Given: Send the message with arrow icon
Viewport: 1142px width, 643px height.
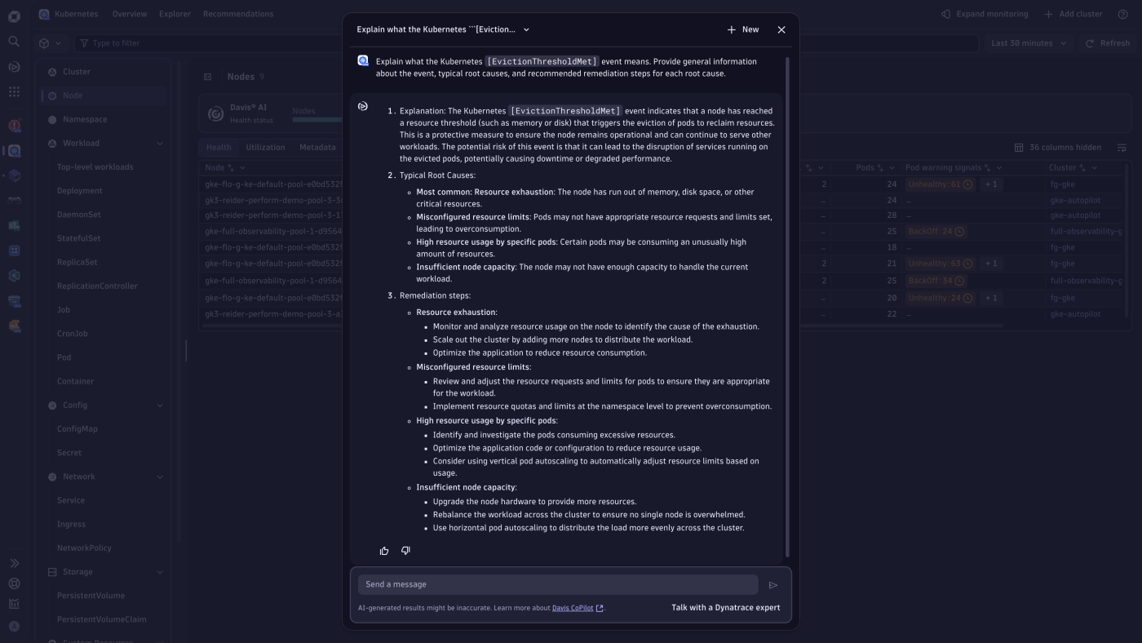Looking at the screenshot, I should [x=773, y=584].
